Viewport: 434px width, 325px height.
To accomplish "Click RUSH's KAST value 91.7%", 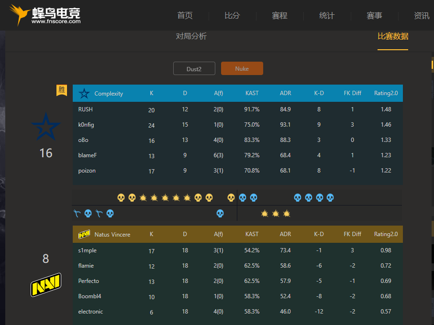I will tap(252, 109).
